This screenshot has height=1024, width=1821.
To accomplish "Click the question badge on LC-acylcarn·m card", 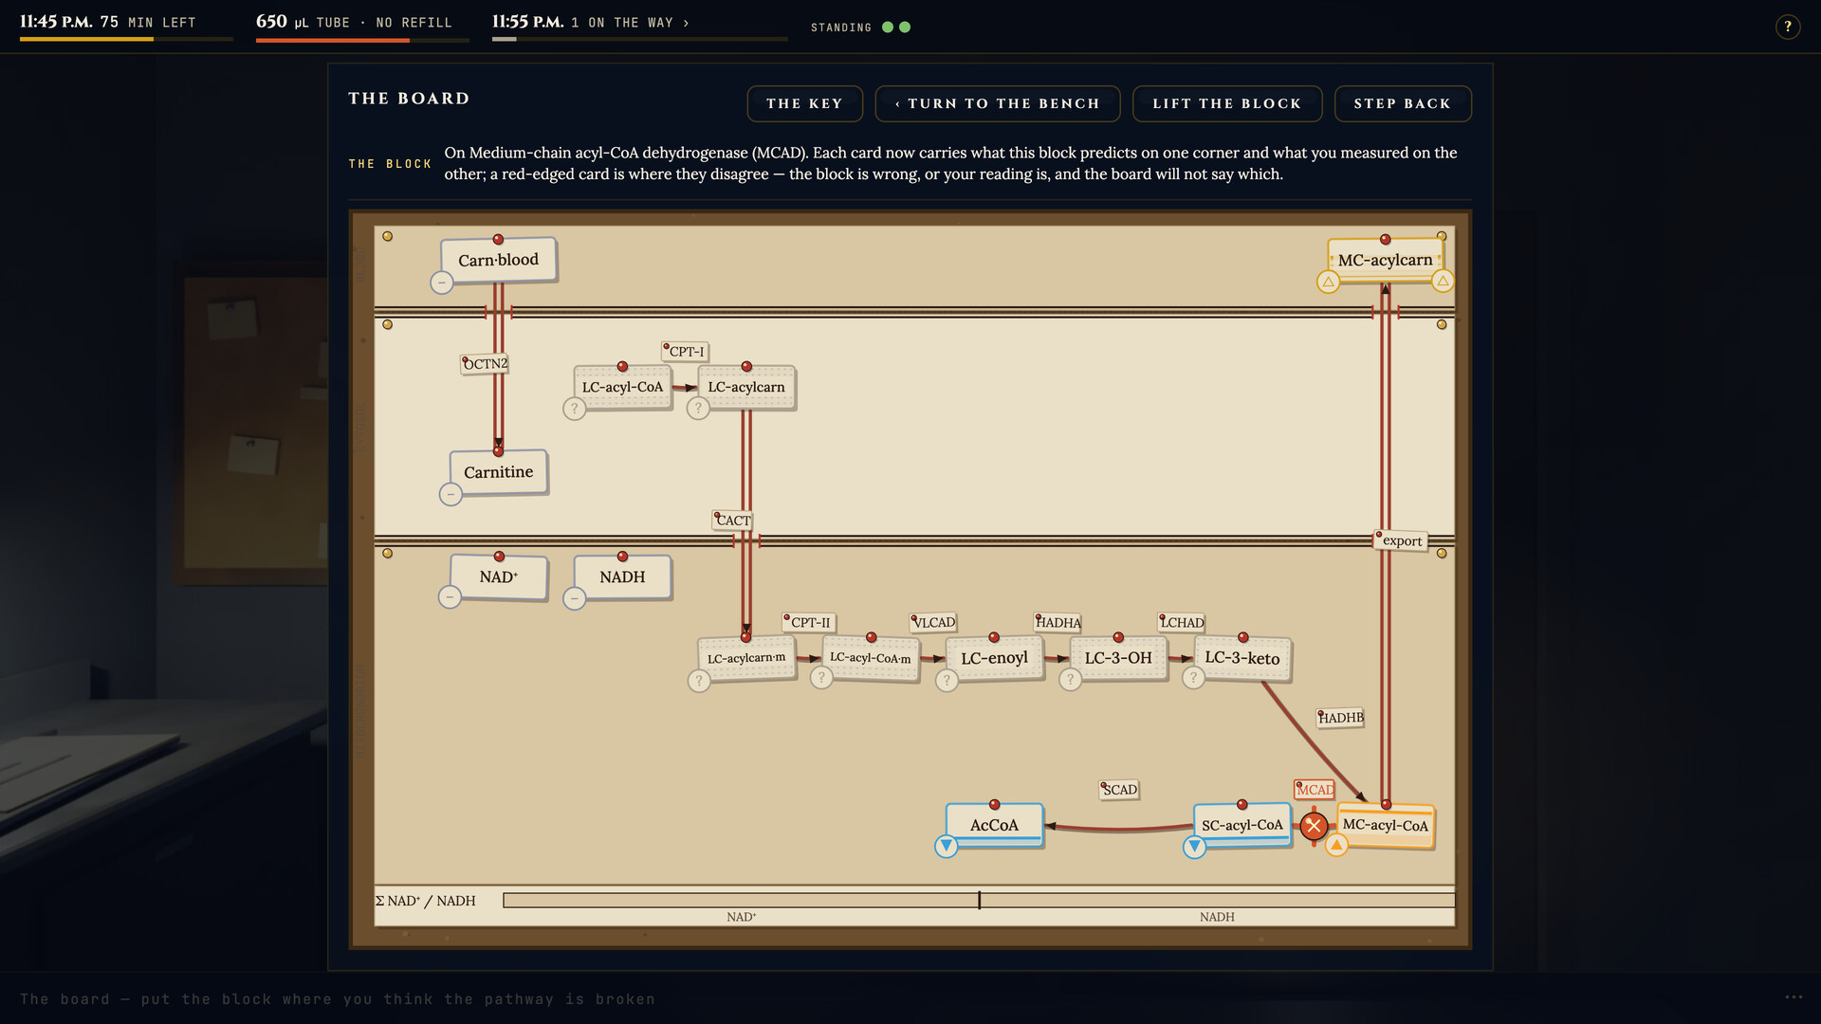I will (x=699, y=681).
